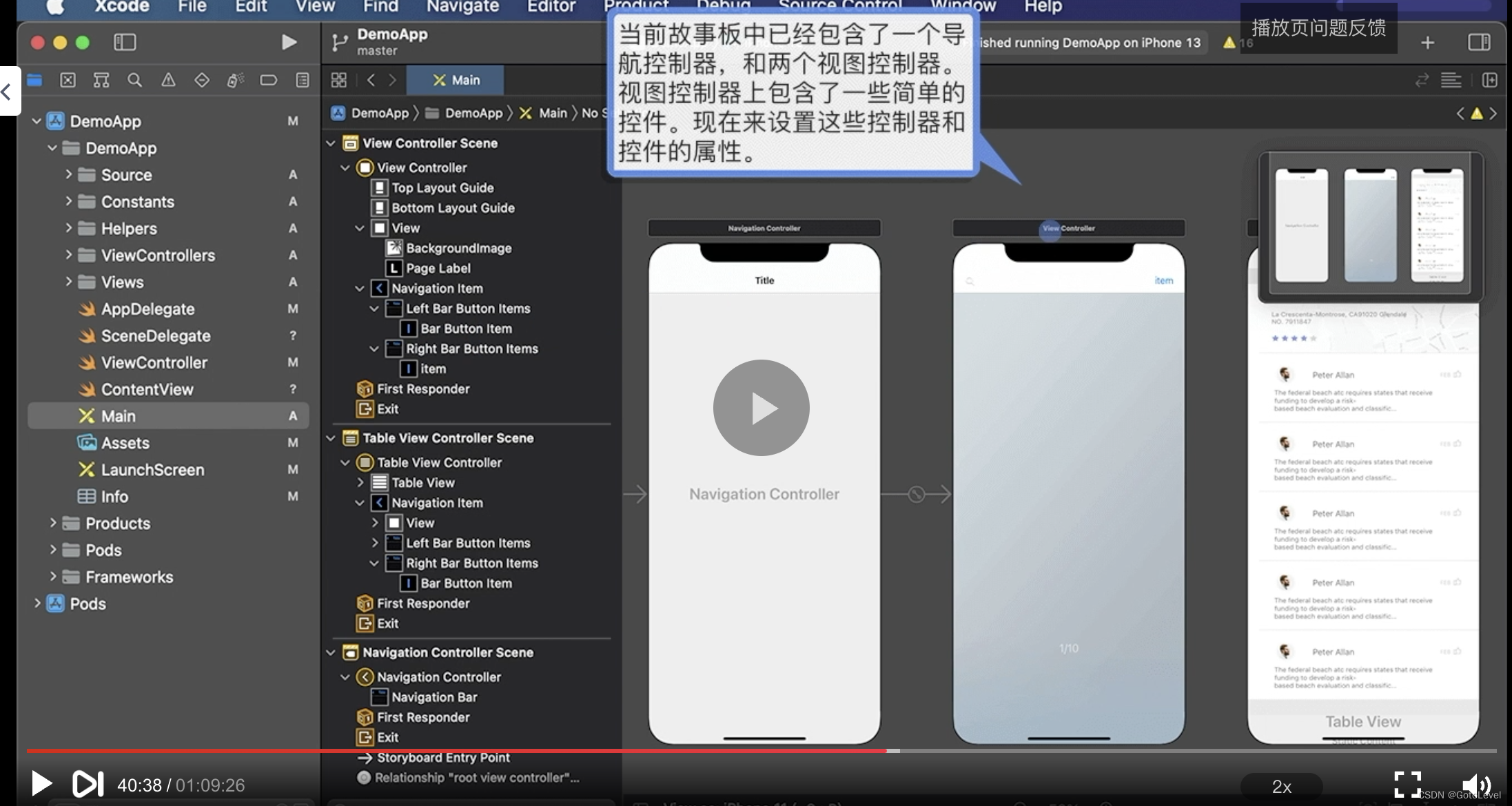Switch to the Main storyboard tab
The height and width of the screenshot is (806, 1512).
tap(455, 80)
